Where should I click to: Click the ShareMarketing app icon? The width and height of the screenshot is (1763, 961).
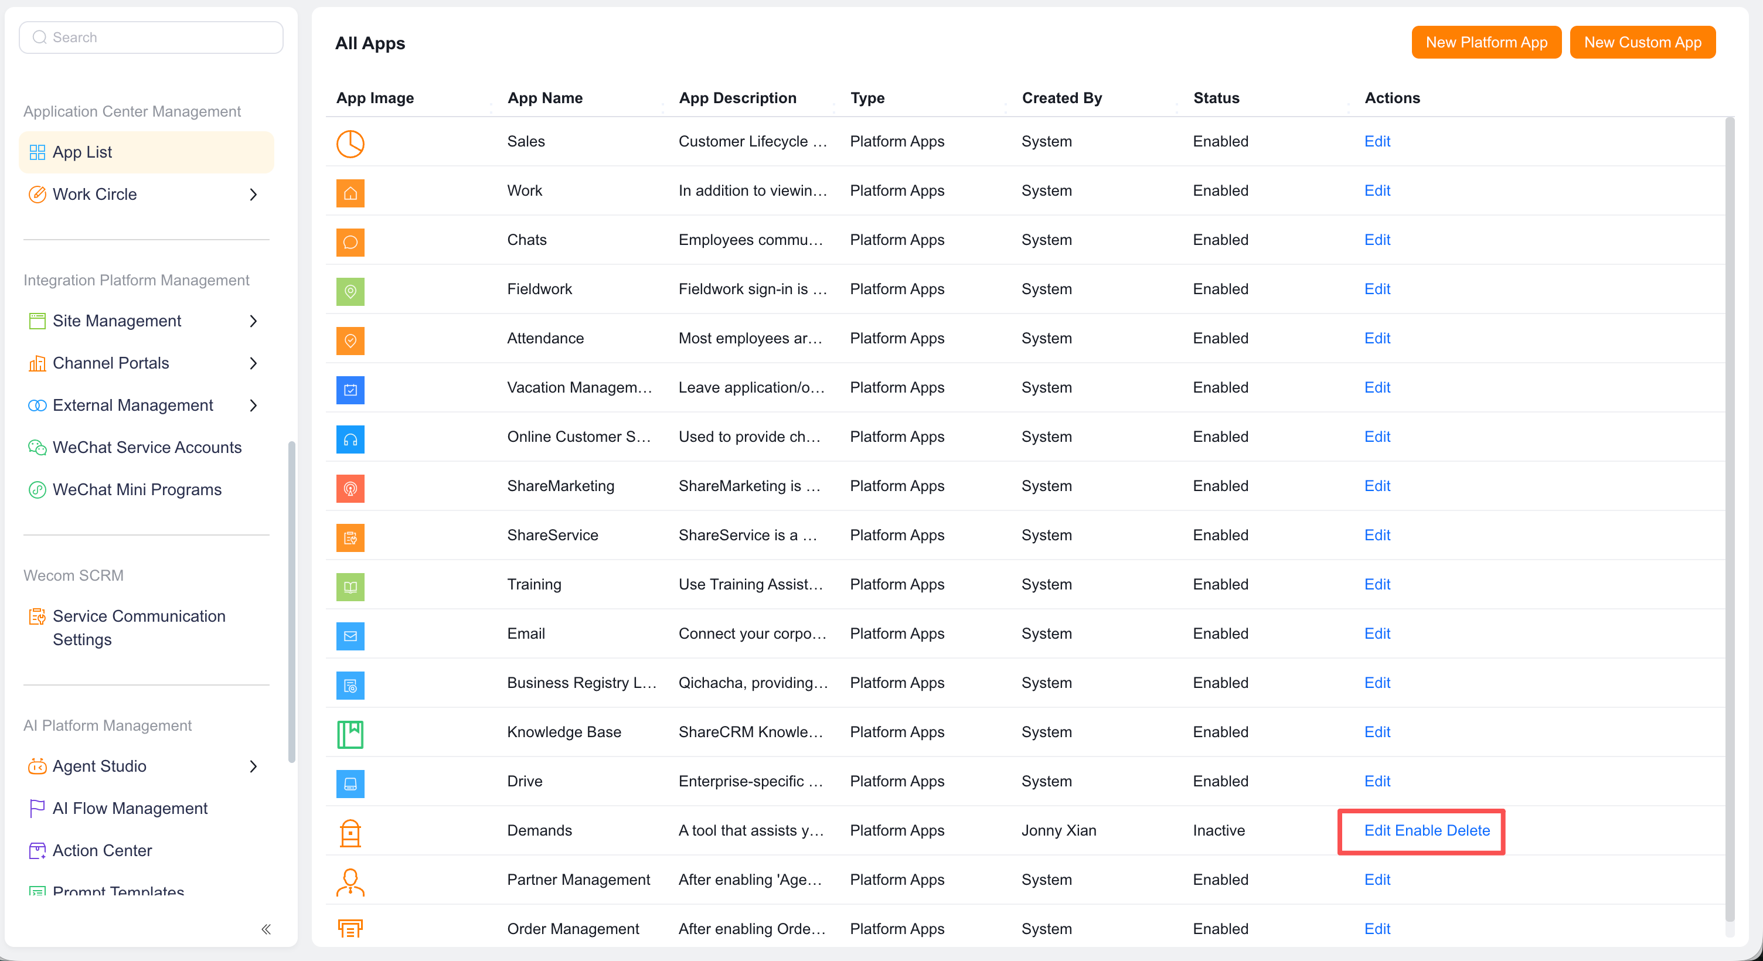coord(350,489)
